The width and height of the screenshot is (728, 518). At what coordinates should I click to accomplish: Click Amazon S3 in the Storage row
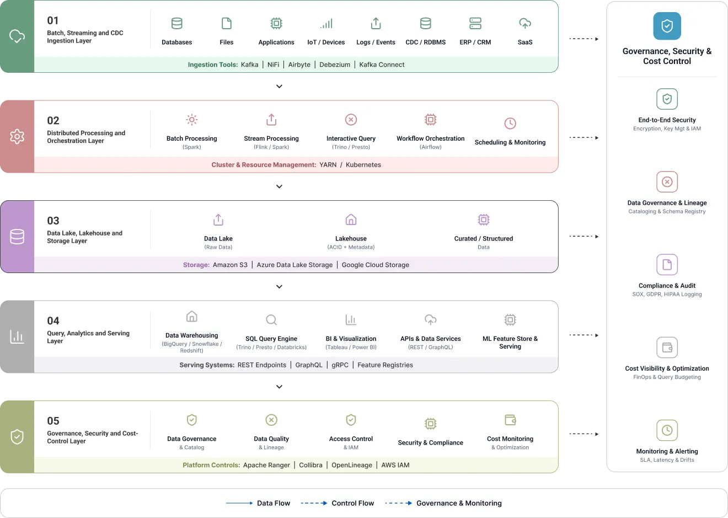tap(230, 265)
